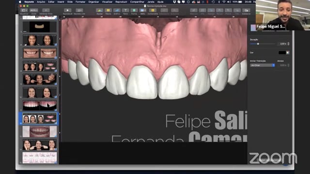Click the Add Slide plus button
The width and height of the screenshot is (310, 174).
46,10
